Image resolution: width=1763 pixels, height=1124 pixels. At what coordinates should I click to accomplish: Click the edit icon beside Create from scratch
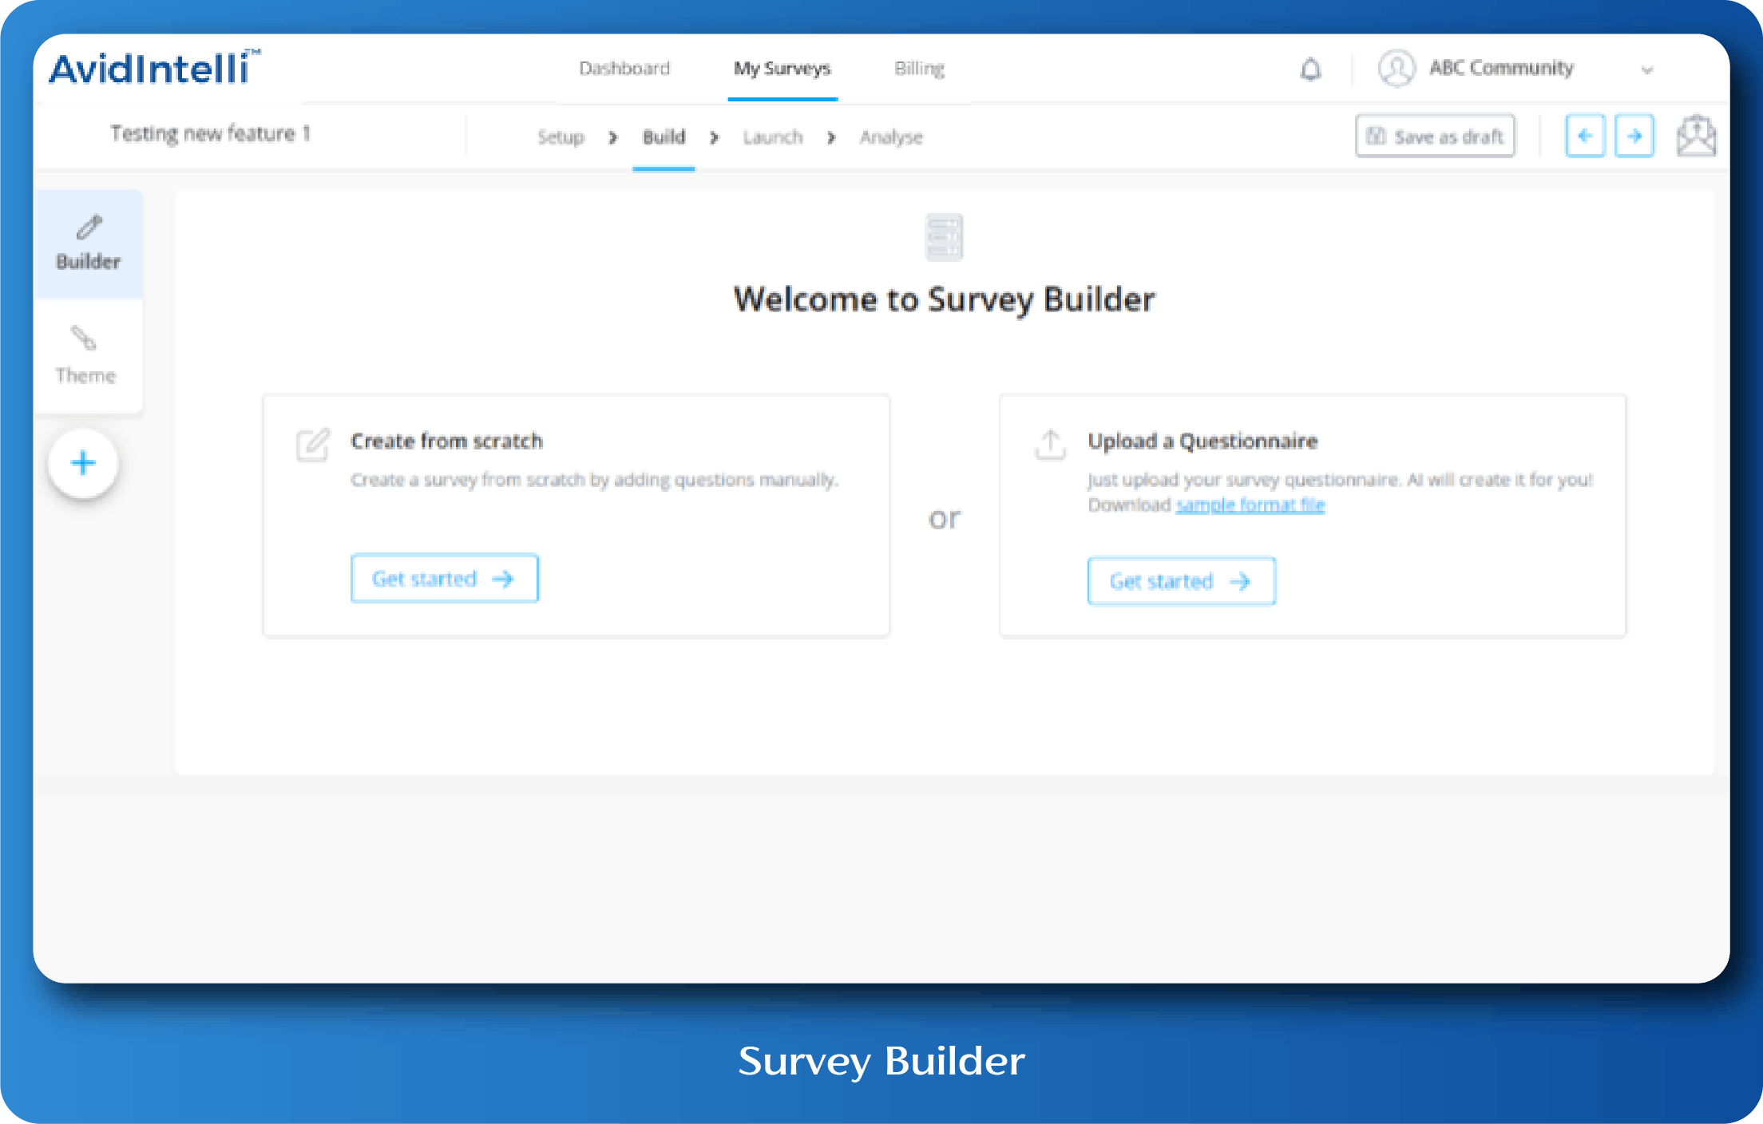pyautogui.click(x=312, y=445)
